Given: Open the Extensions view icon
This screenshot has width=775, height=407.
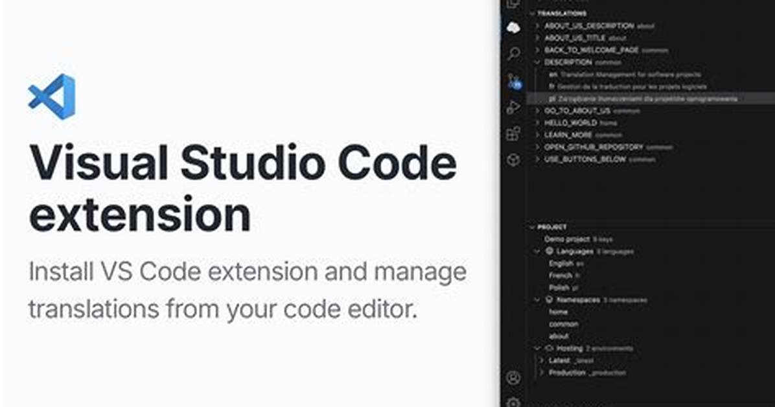Looking at the screenshot, I should (514, 134).
